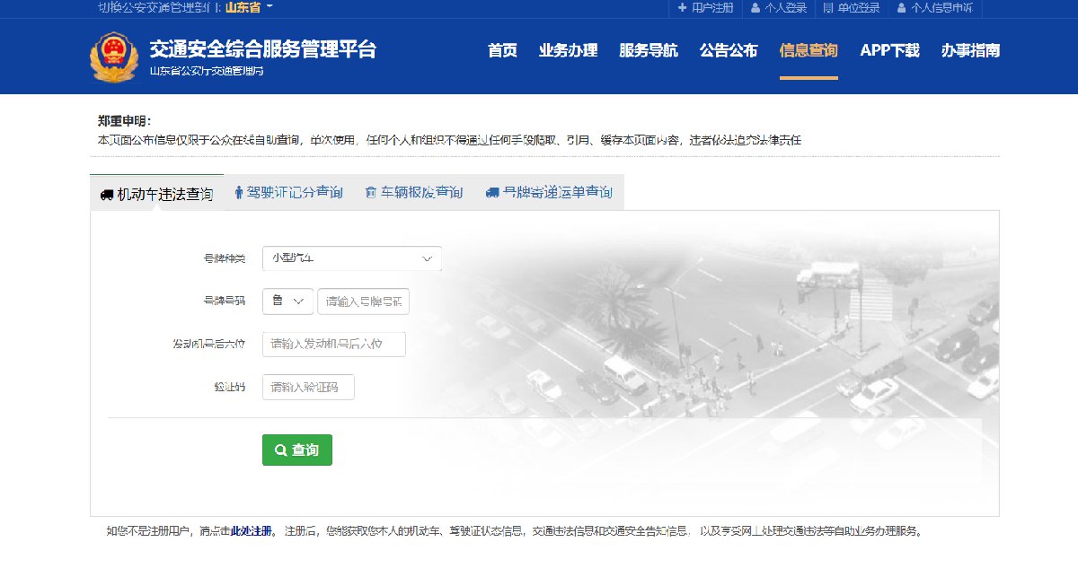Expand the 山东省 region switcher
The image size is (1078, 577).
coord(249,8)
